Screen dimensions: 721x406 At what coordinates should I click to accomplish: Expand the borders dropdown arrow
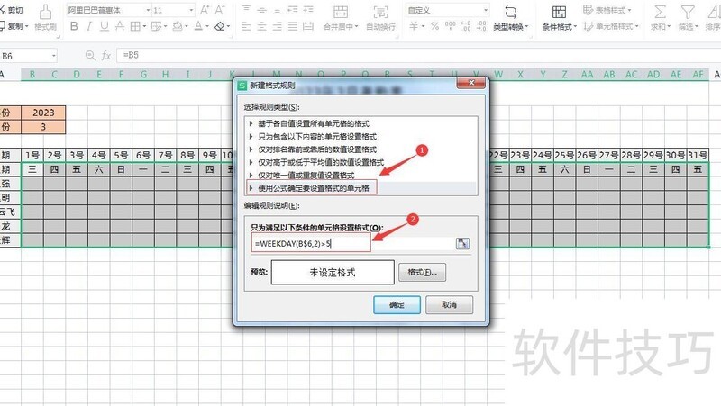point(144,26)
